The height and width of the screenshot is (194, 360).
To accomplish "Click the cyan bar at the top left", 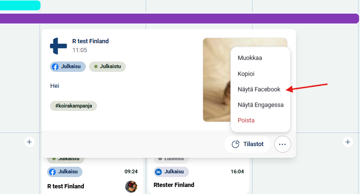I will click(20, 5).
